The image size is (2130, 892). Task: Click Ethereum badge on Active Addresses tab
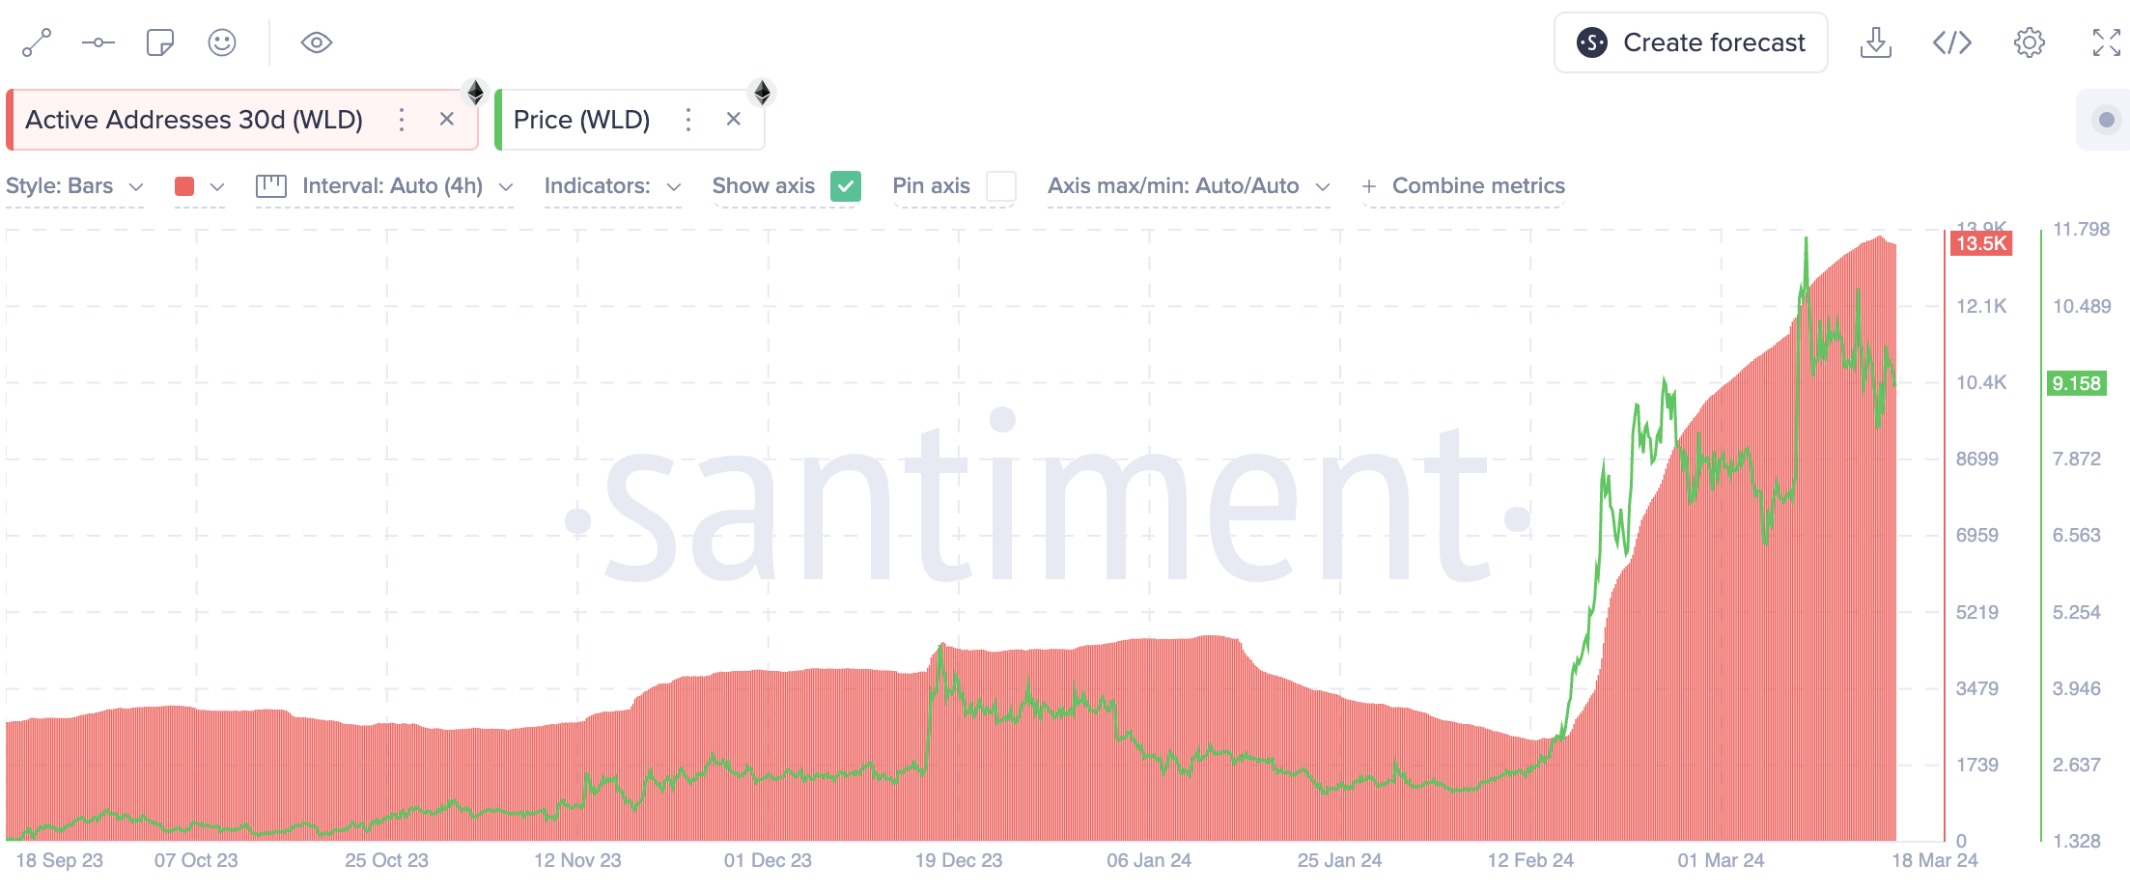point(475,93)
